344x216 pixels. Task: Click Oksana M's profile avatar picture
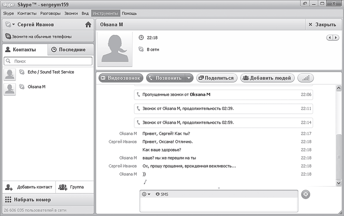pos(115,49)
